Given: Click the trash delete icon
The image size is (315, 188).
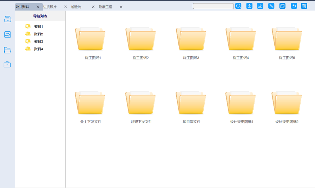Looking at the screenshot, I should [x=304, y=6].
